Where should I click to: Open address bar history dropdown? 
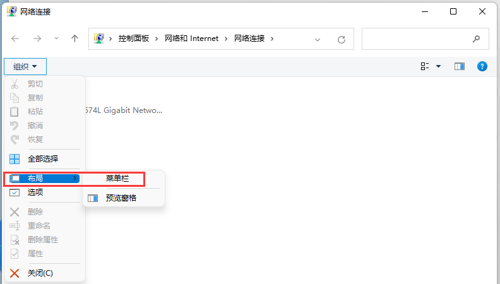[318, 40]
